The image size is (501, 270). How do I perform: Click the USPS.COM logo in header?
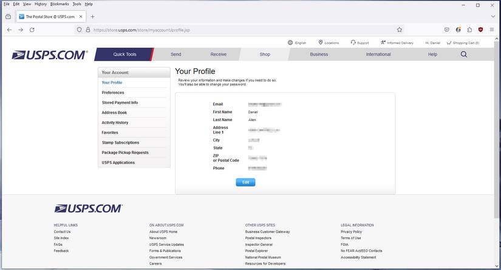tap(50, 55)
